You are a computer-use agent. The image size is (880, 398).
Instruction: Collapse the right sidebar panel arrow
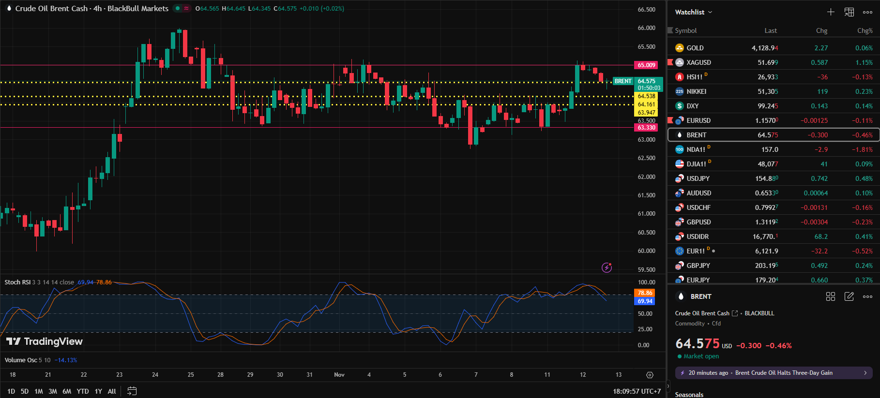point(668,386)
